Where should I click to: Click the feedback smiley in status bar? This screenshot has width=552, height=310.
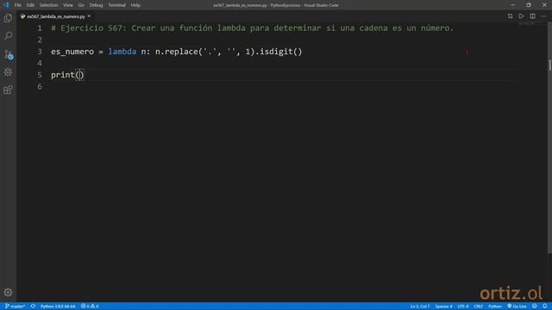[x=535, y=307]
